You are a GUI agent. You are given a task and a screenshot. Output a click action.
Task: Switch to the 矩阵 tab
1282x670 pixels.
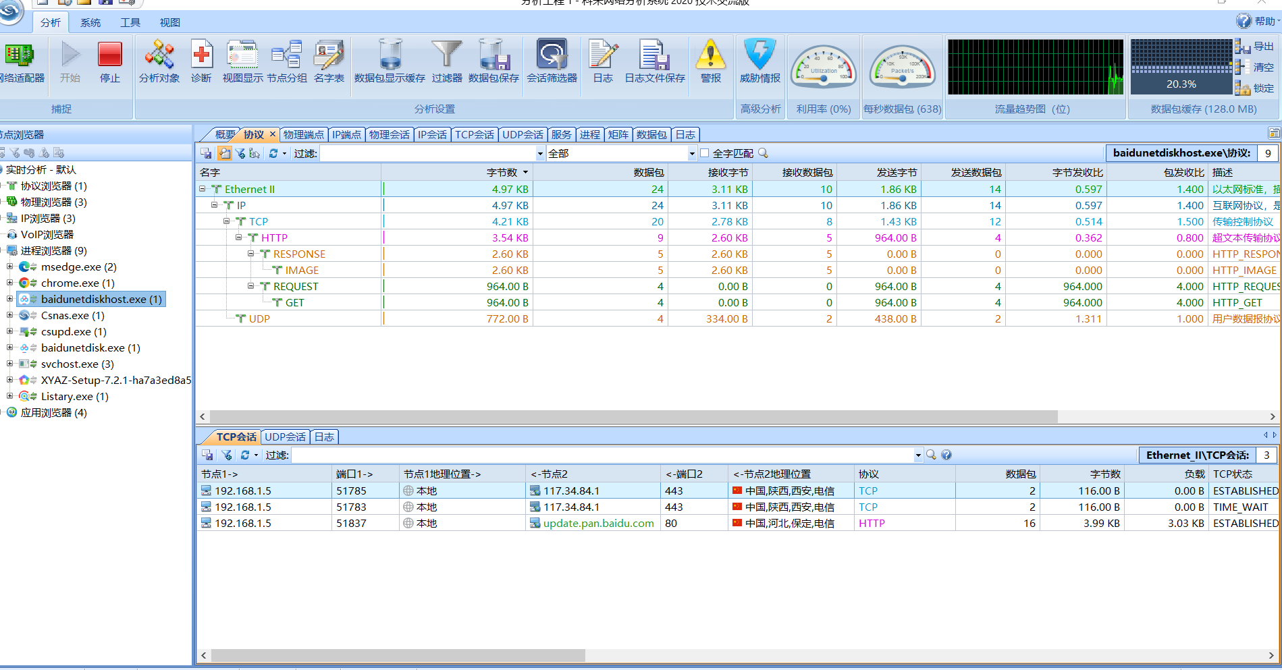[618, 134]
